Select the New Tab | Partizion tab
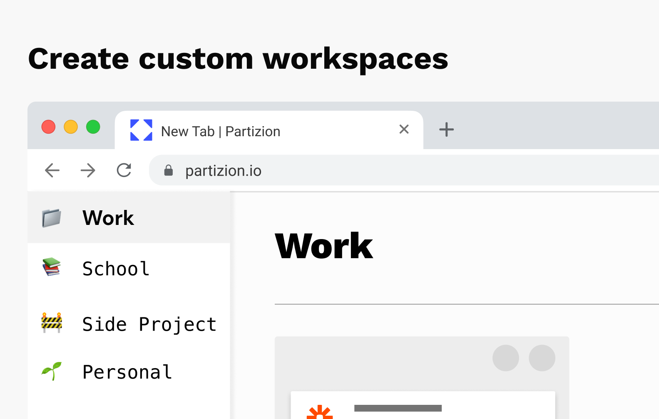 [x=269, y=130]
